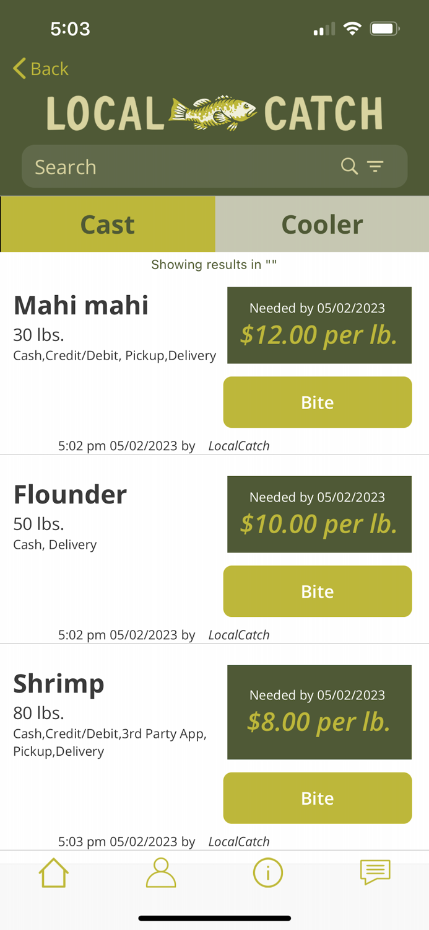Tap the Back text label
The image size is (429, 930).
[48, 68]
